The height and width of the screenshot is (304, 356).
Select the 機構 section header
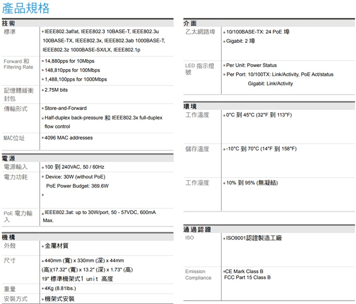9,237
